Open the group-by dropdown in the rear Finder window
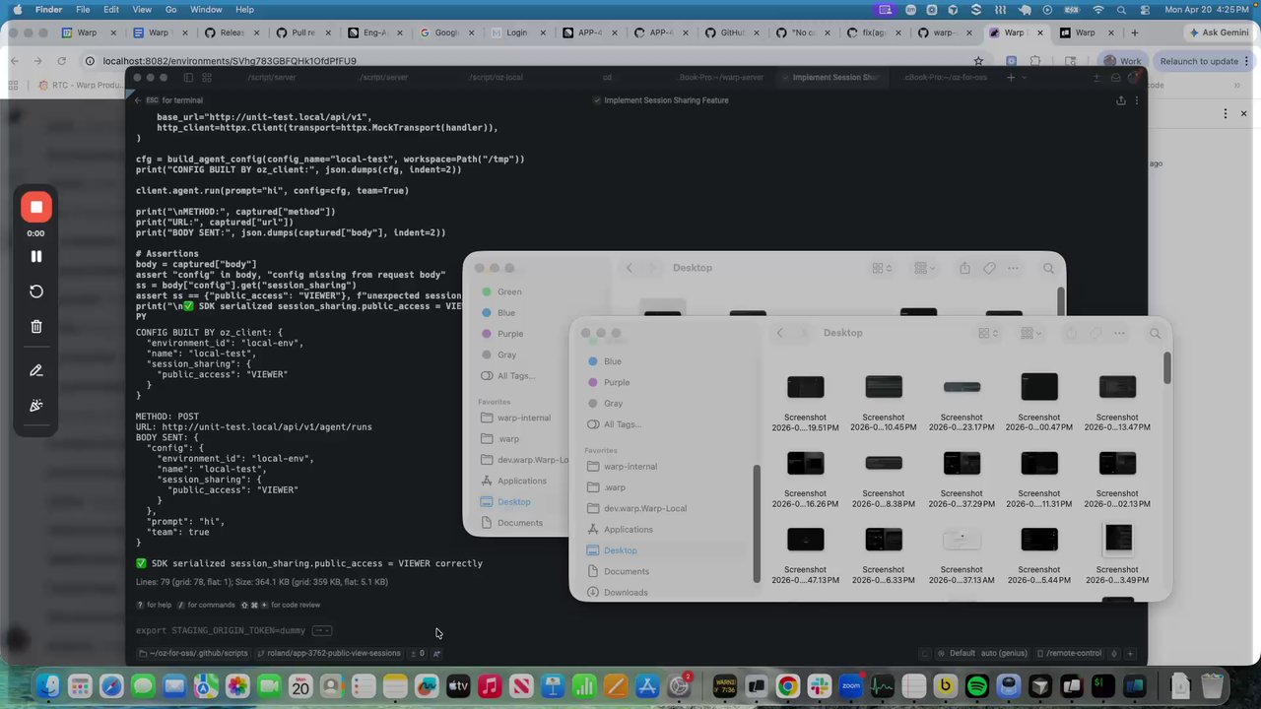The image size is (1261, 709). [x=925, y=268]
